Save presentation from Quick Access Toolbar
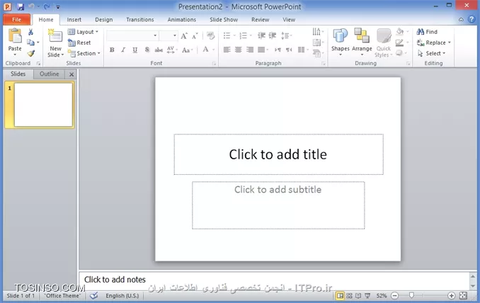 tap(21, 6)
